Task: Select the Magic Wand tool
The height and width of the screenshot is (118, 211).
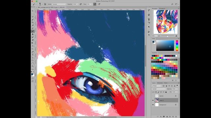Action: (x=33, y=20)
